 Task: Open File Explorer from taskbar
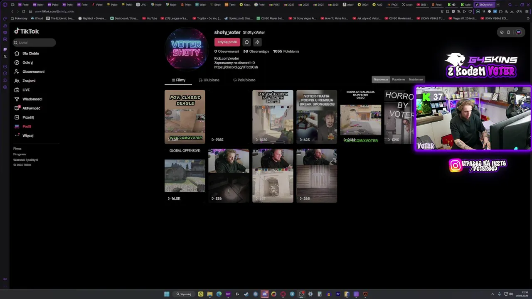coord(210,294)
